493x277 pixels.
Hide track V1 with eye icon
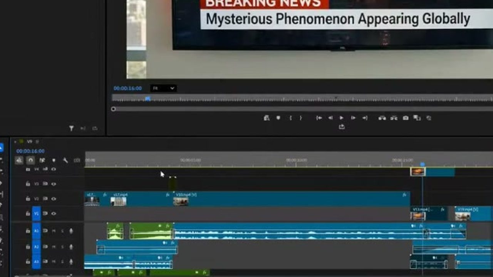(x=54, y=214)
